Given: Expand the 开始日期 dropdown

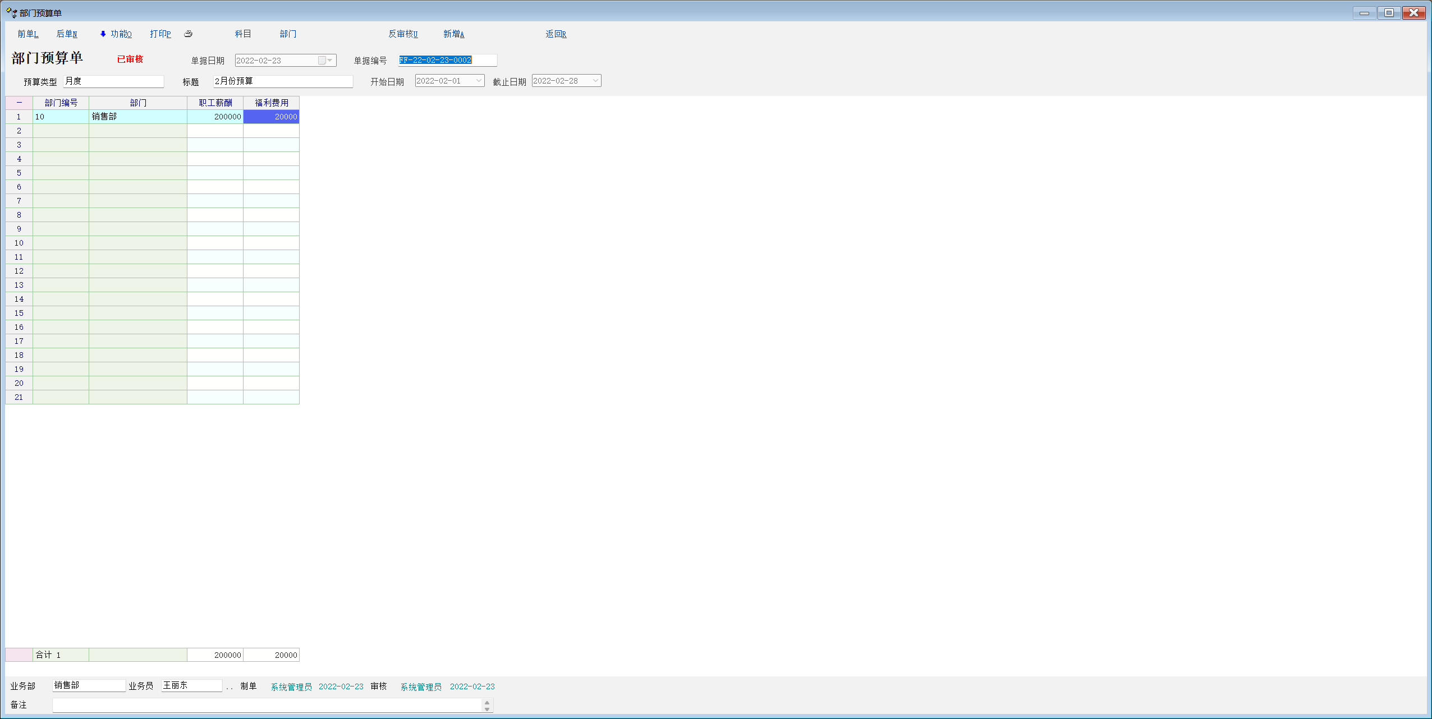Looking at the screenshot, I should [479, 81].
